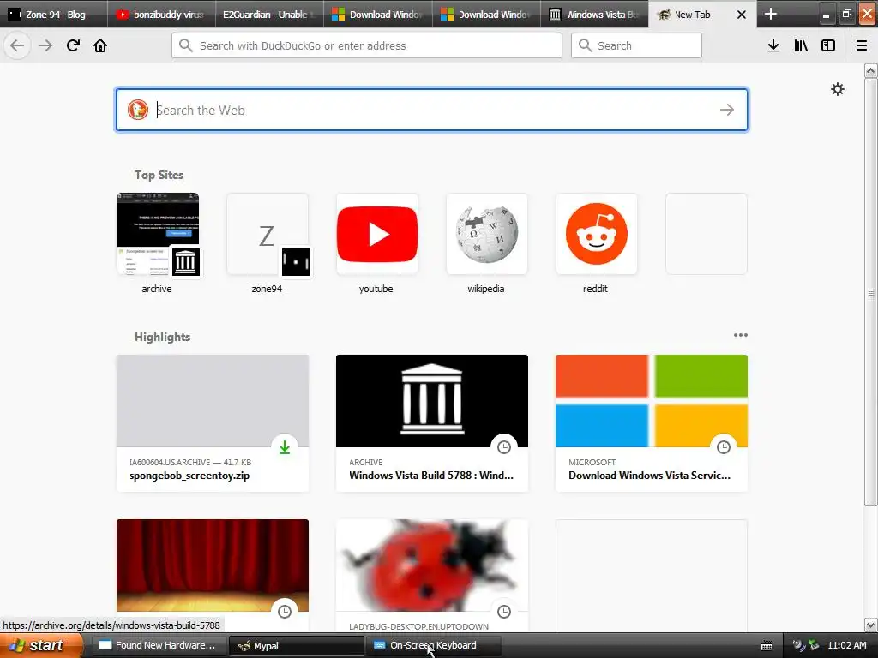Open Windows Vista Build 5788 highlight card
Image resolution: width=878 pixels, height=658 pixels.
pyautogui.click(x=432, y=423)
